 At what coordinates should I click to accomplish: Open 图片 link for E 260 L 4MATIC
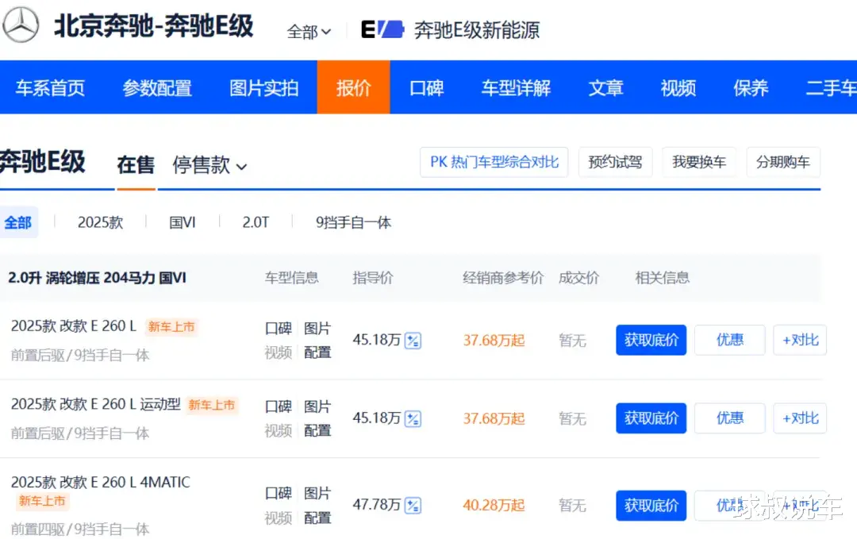coord(317,494)
